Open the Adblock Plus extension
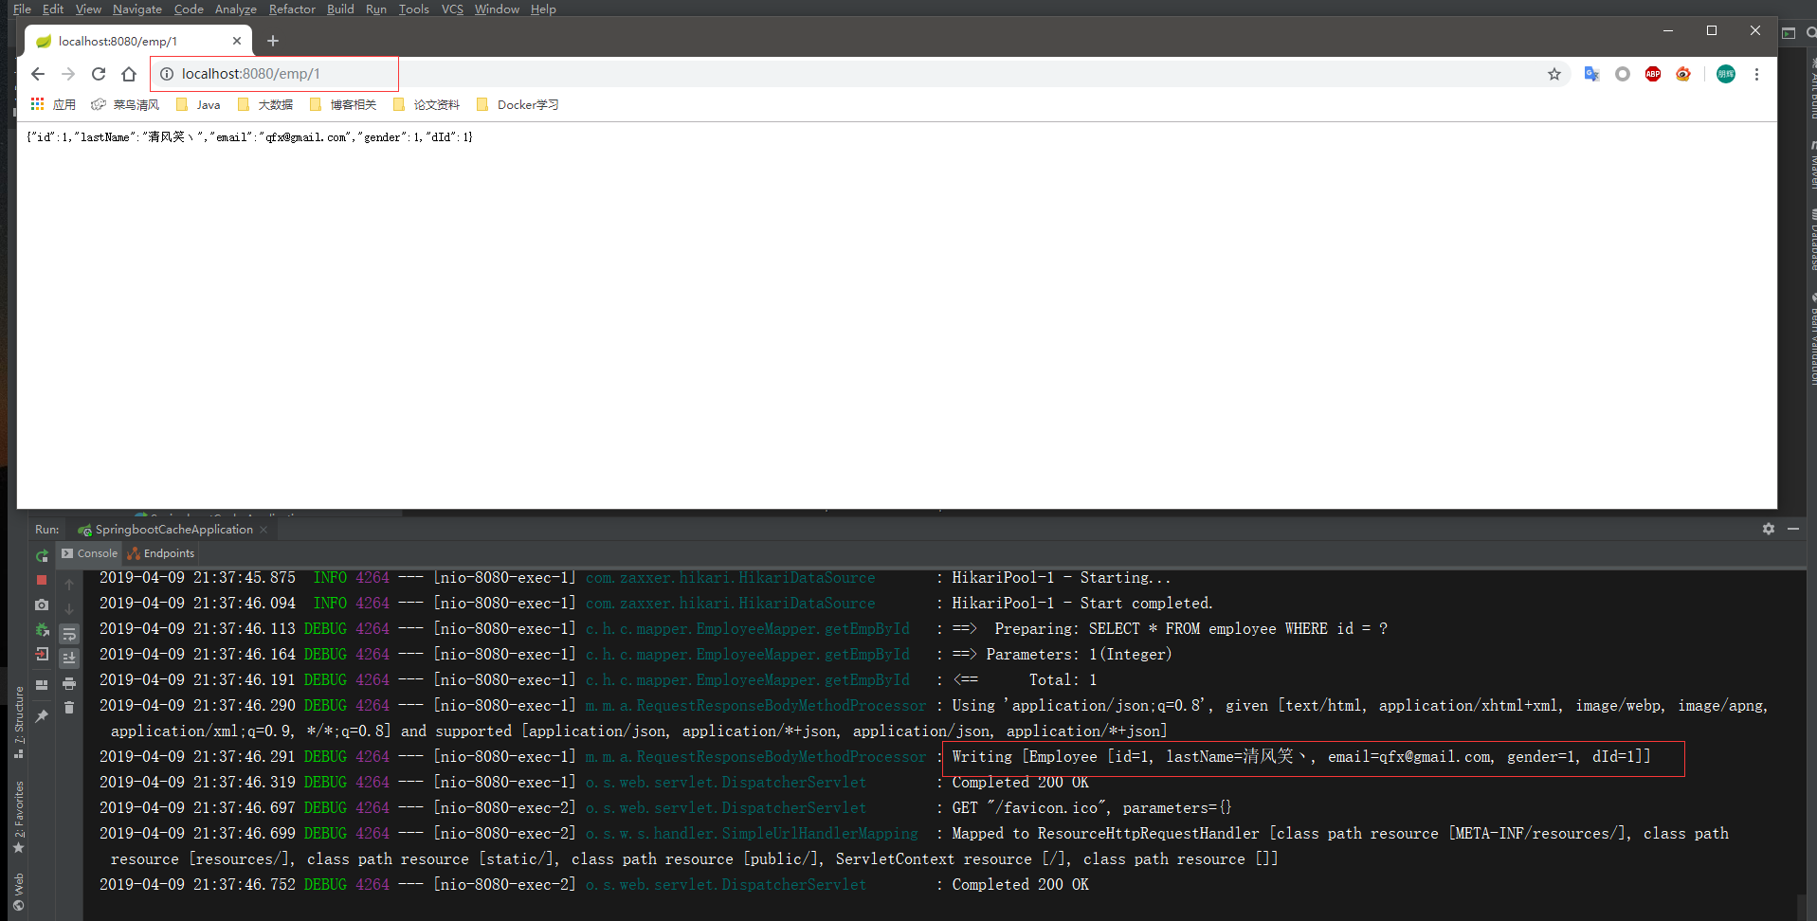Viewport: 1817px width, 921px height. (x=1653, y=74)
